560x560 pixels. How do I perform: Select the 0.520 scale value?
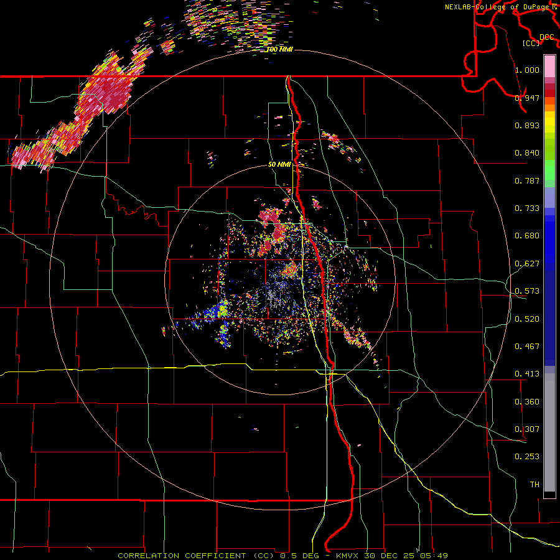pyautogui.click(x=527, y=319)
